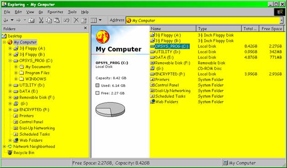Open the Tools menu
The width and height of the screenshot is (287, 168).
(72, 12)
